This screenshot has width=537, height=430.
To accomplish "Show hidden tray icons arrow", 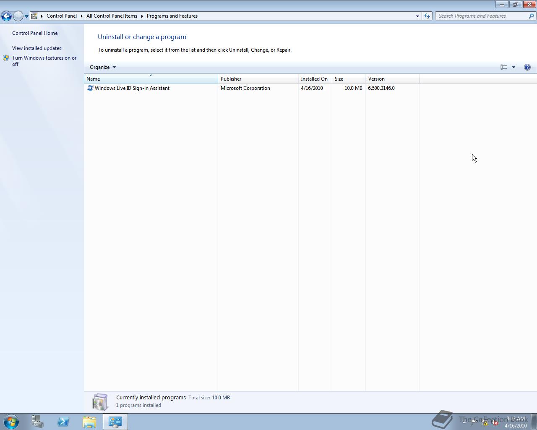I will (x=464, y=422).
